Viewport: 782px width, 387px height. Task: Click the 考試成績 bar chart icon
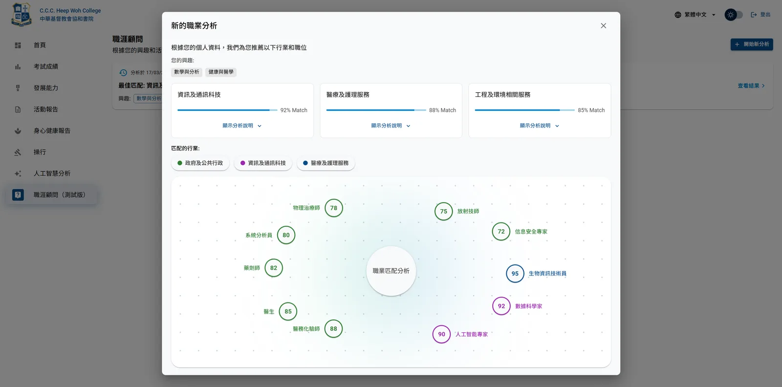18,66
